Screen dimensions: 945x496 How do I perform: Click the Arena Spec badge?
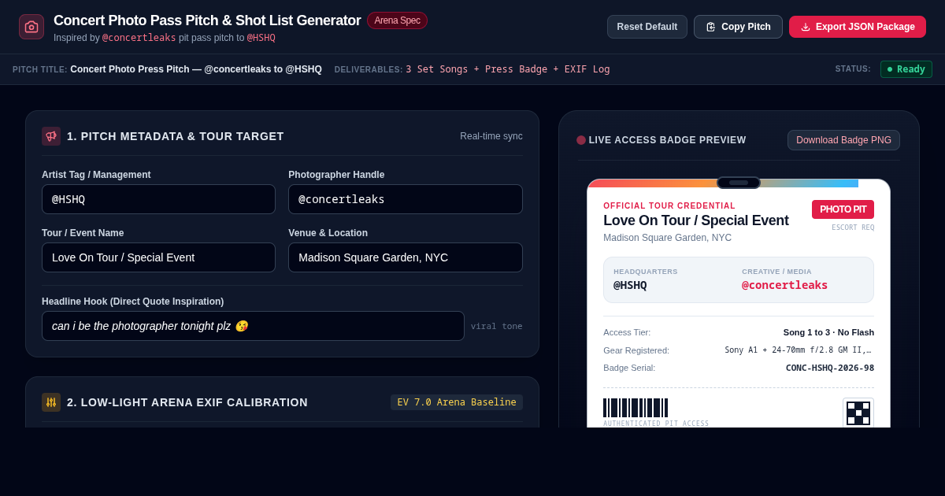(397, 20)
